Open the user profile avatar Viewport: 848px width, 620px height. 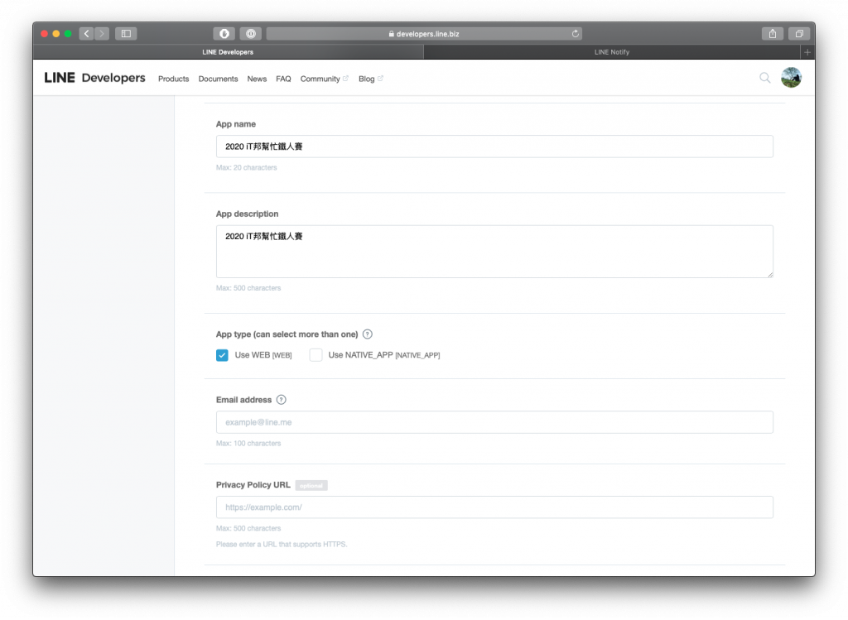(791, 77)
